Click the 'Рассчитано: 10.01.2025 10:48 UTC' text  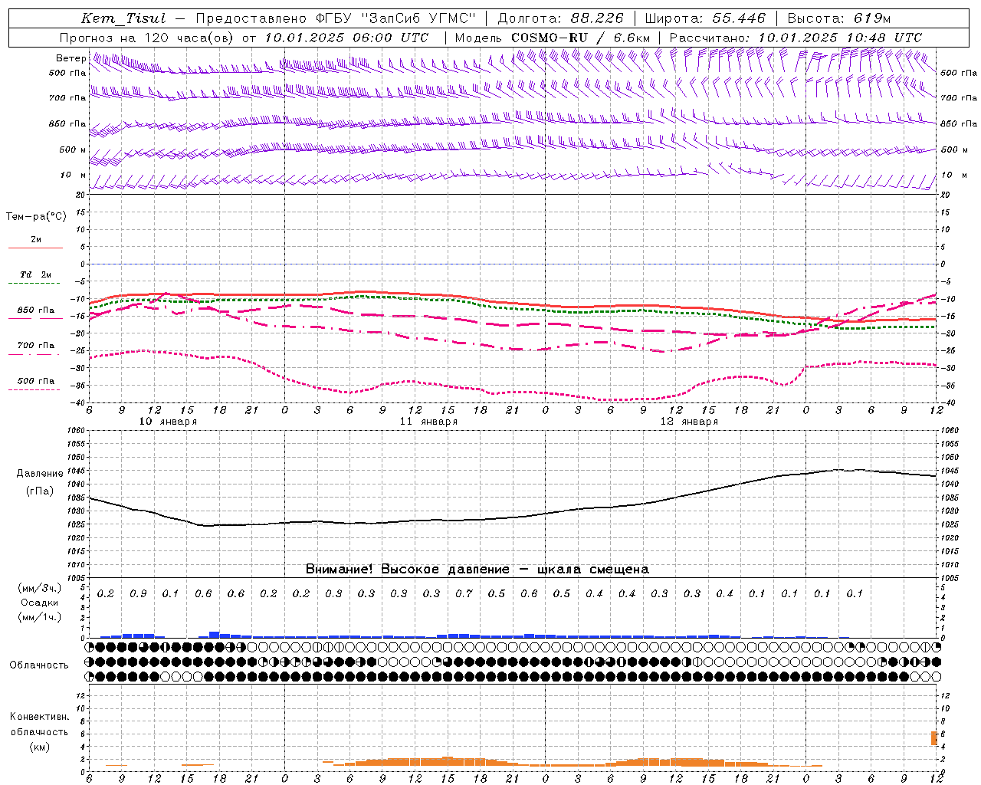point(796,38)
